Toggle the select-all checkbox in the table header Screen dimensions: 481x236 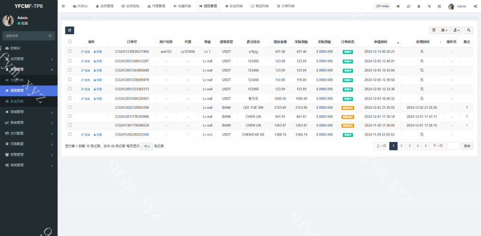(70, 41)
